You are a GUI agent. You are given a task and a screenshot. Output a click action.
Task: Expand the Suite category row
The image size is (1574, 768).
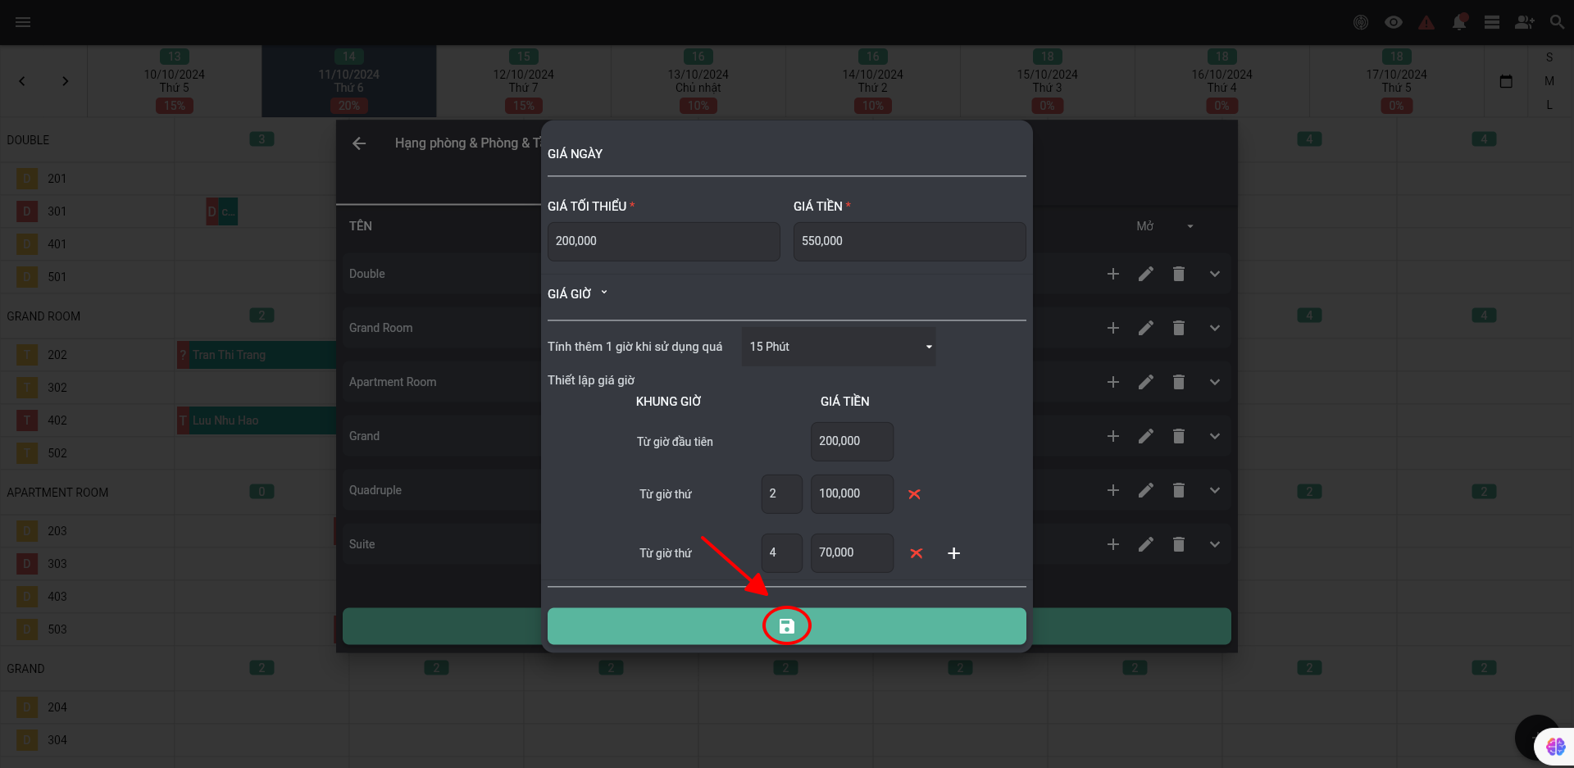point(1215,544)
